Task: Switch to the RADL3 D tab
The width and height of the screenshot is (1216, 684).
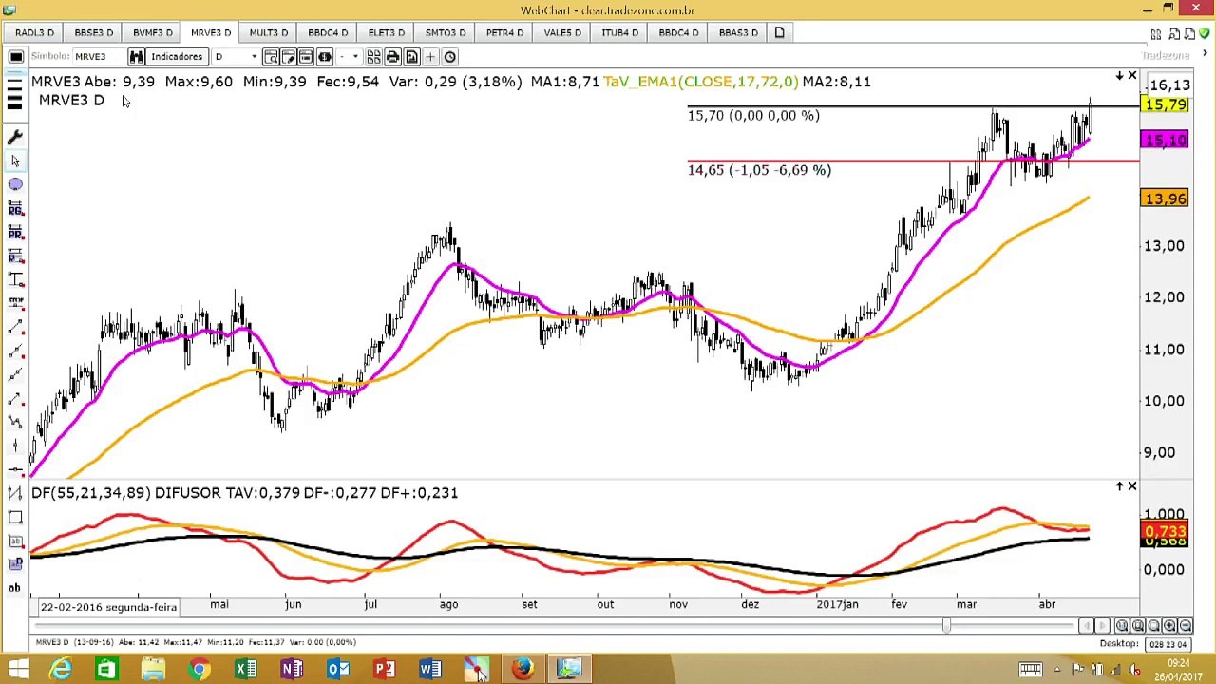Action: click(35, 33)
